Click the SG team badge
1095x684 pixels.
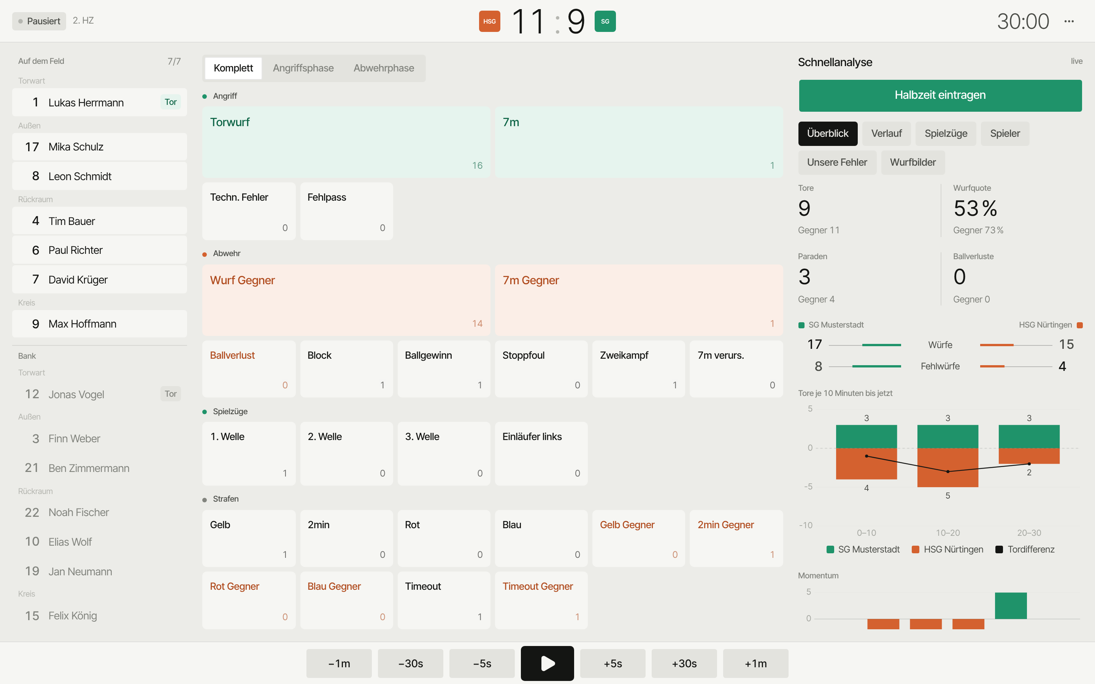[605, 21]
